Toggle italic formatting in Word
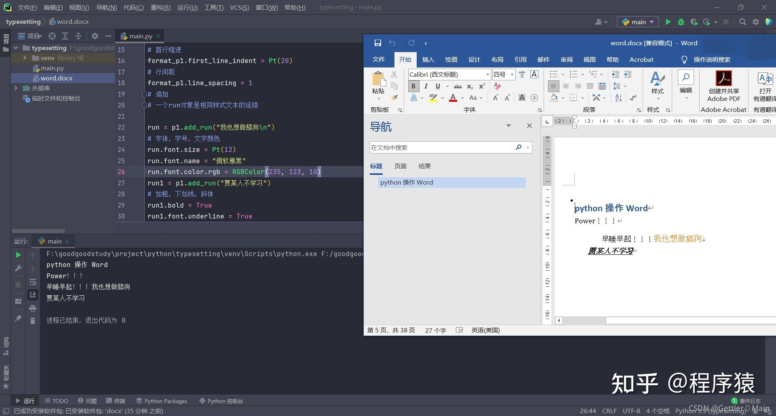Image resolution: width=776 pixels, height=416 pixels. [x=426, y=86]
